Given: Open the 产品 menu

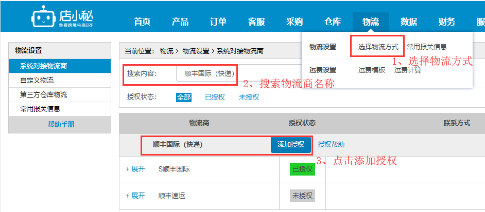Looking at the screenshot, I should tap(180, 22).
